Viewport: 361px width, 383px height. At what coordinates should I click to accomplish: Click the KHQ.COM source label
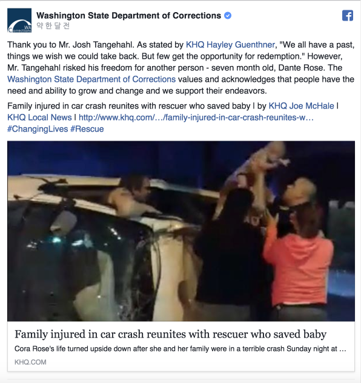coord(30,362)
